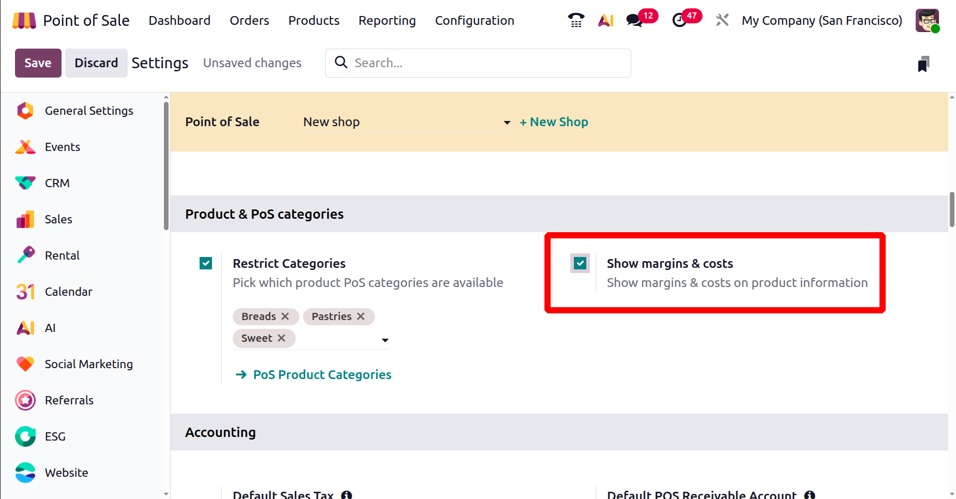Open the activities clock icon
Image resolution: width=956 pixels, height=499 pixels.
[x=679, y=21]
